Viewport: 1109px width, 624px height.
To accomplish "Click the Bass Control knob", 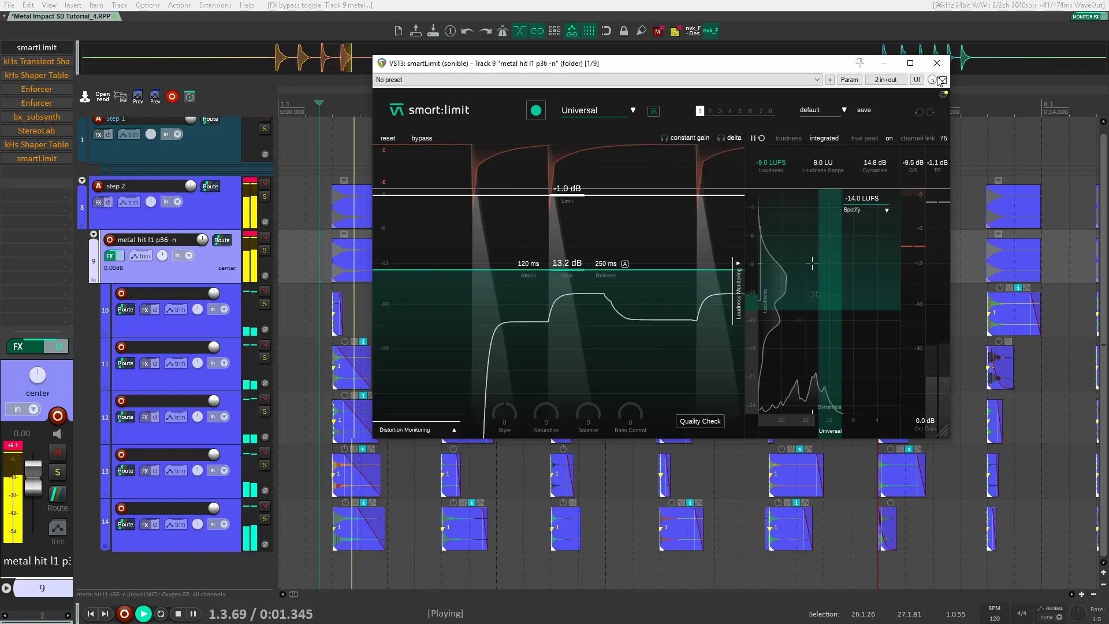I will pos(630,414).
